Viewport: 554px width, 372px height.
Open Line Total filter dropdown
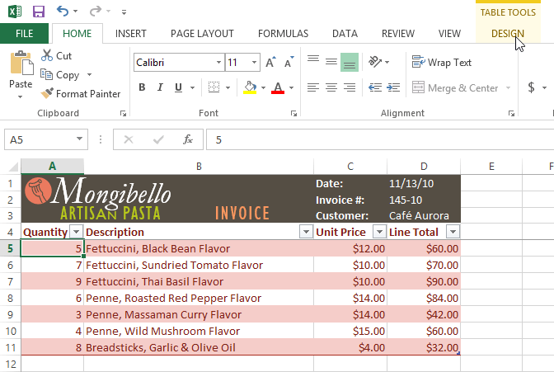click(453, 232)
